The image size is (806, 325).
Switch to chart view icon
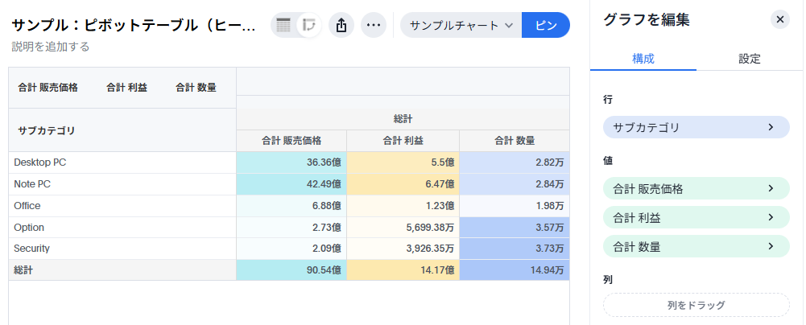coord(308,25)
